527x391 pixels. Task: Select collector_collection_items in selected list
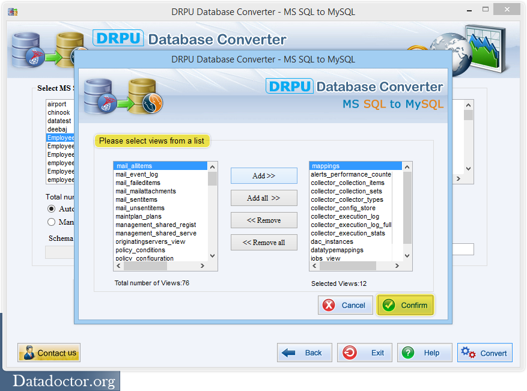point(351,183)
